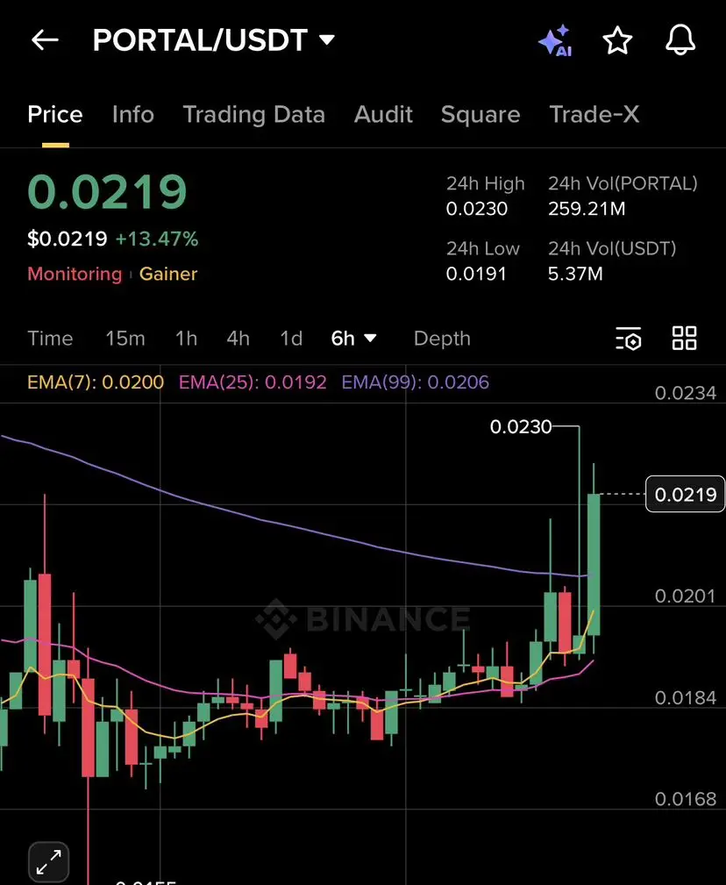The image size is (726, 885).
Task: Open the Audit tab
Action: coord(383,115)
